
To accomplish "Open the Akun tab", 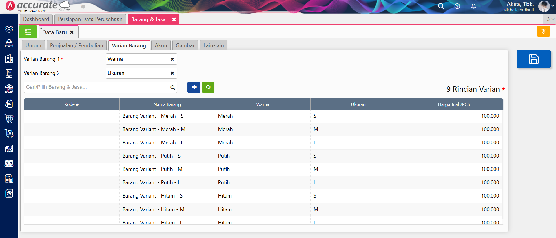I will (161, 45).
